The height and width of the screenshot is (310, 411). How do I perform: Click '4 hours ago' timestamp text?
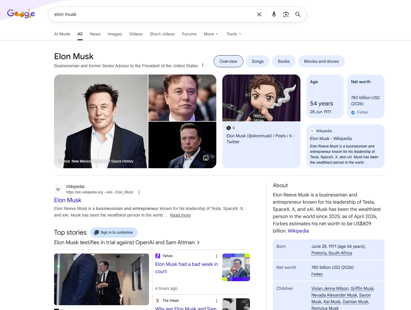pyautogui.click(x=166, y=288)
